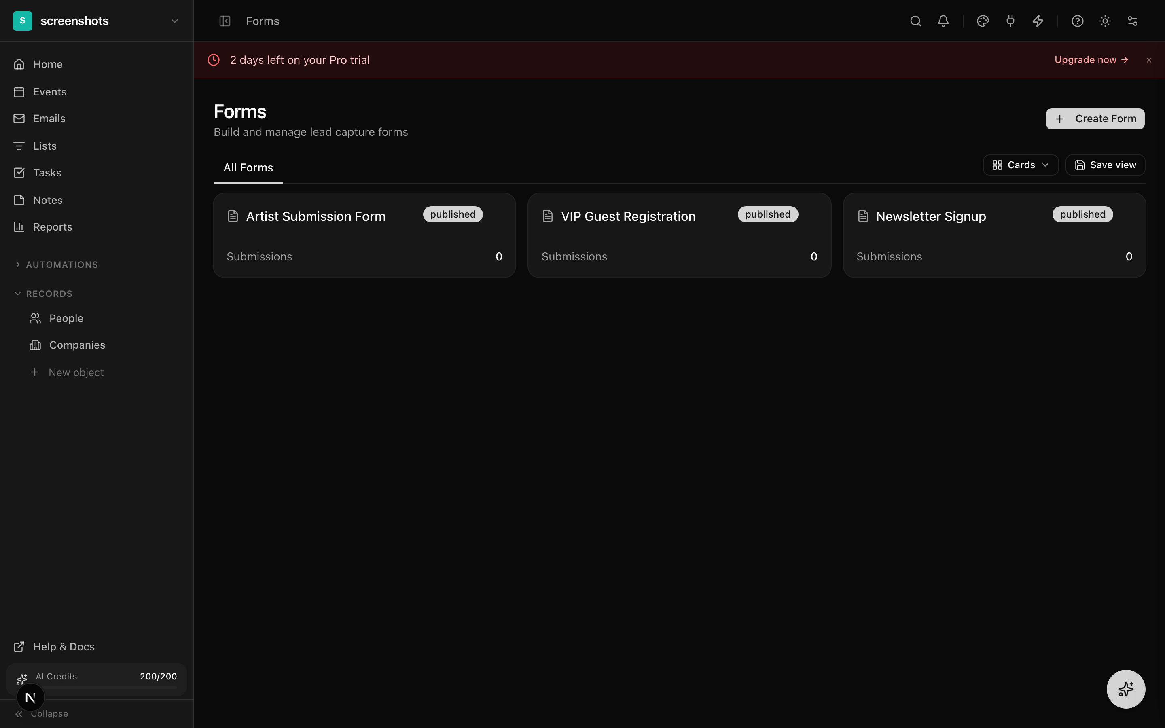
Task: Open Notes in sidebar
Action: [x=96, y=200]
